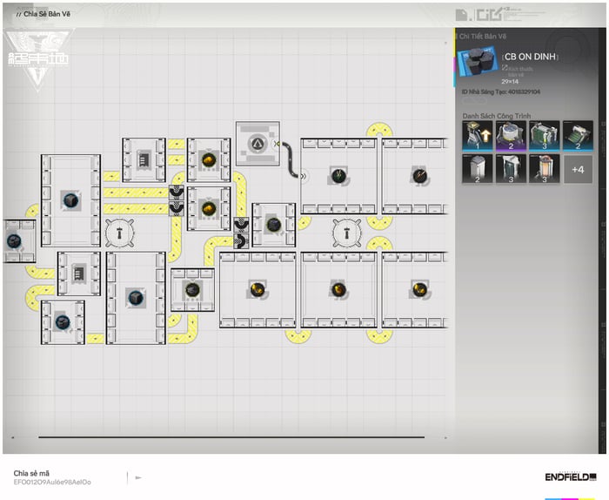Click the share code EFO012O9AuI6e98AeIOo
Viewport: 609px width, 500px height.
click(x=52, y=482)
